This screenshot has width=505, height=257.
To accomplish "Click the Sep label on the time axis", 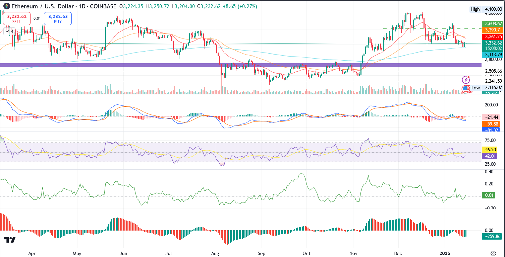I will pyautogui.click(x=262, y=253).
